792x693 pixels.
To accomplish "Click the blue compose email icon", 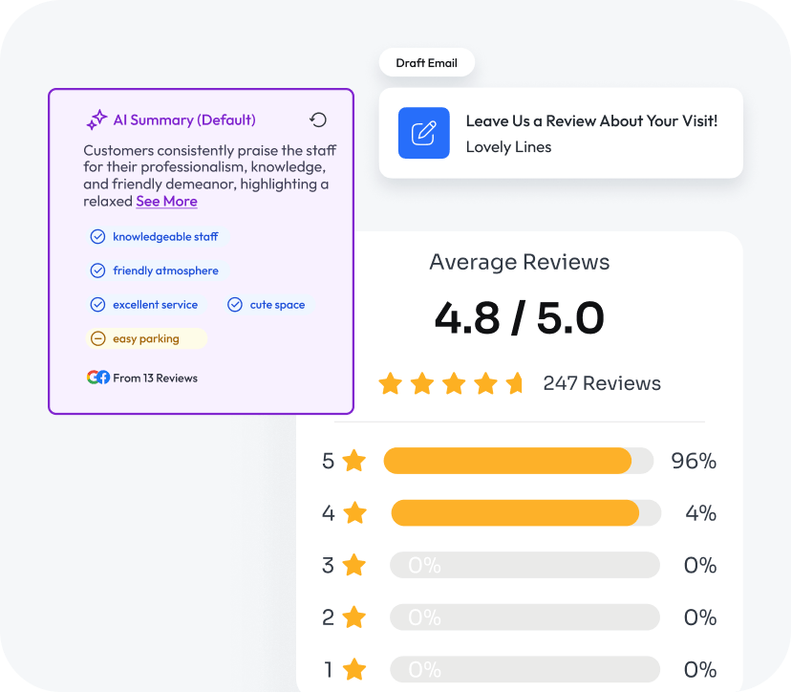I will coord(423,133).
